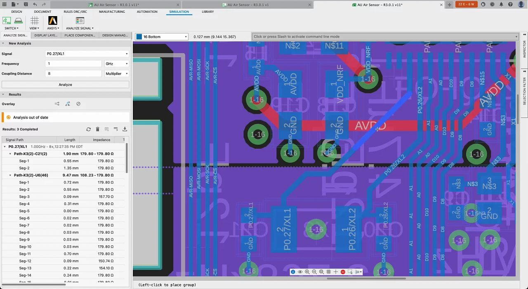This screenshot has height=289, width=528.
Task: Open the GHz frequency unit dropdown
Action: point(117,64)
